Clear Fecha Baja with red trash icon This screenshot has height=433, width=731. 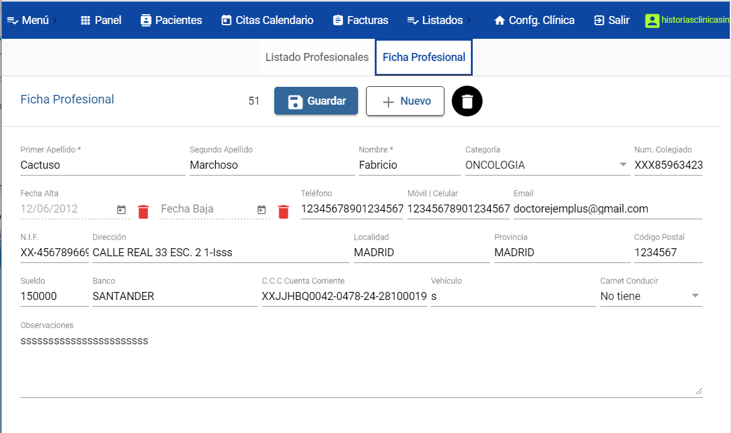[284, 211]
